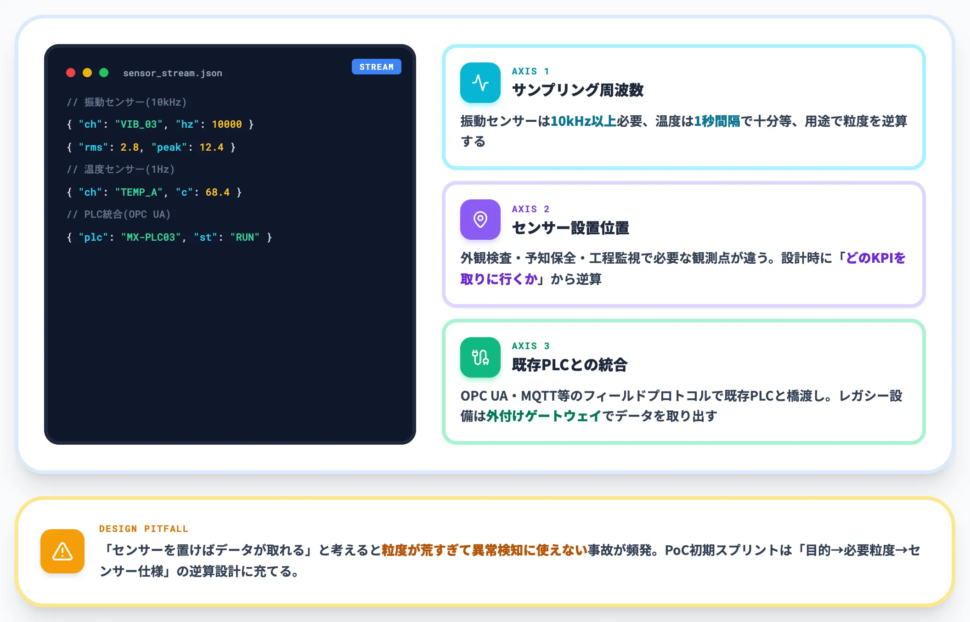Click the comment line 温度センサー(1Hz)
Viewport: 970px width, 622px height.
click(x=121, y=170)
